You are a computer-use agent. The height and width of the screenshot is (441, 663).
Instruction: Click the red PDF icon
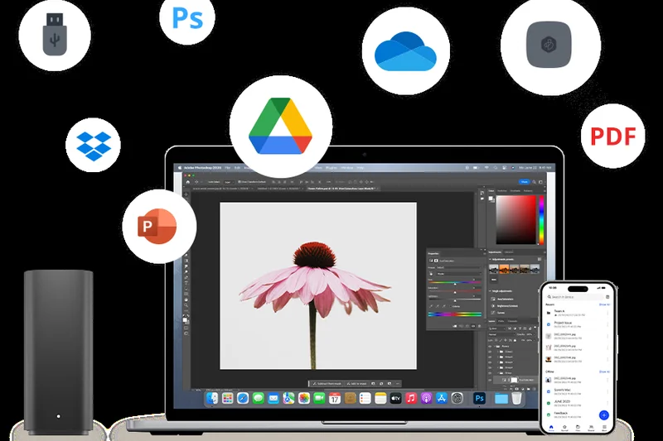[x=612, y=136]
